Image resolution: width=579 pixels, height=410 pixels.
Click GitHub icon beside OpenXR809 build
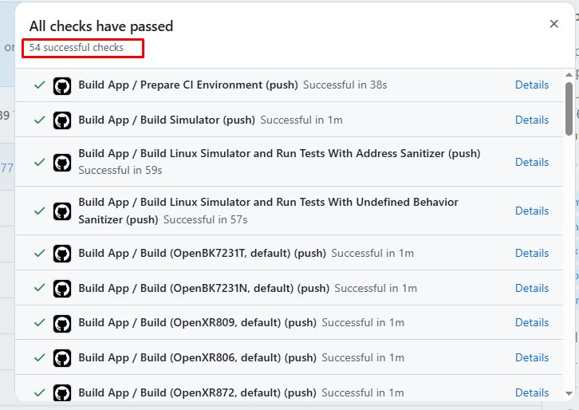pyautogui.click(x=62, y=324)
